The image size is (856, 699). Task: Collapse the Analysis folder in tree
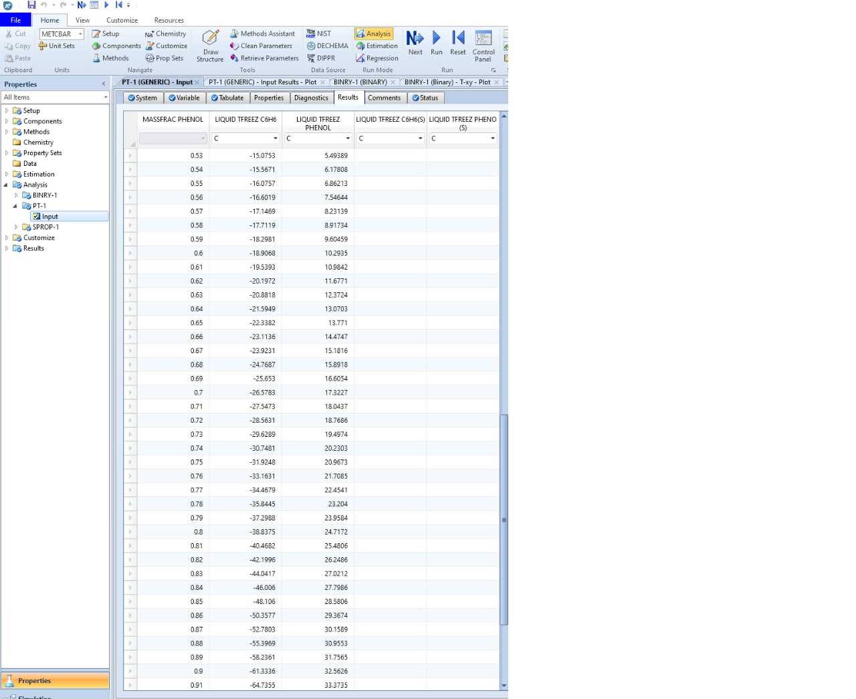pos(7,185)
